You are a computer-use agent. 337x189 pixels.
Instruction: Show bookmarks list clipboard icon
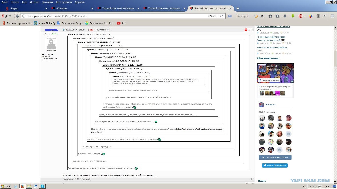pyautogui.click(x=277, y=16)
